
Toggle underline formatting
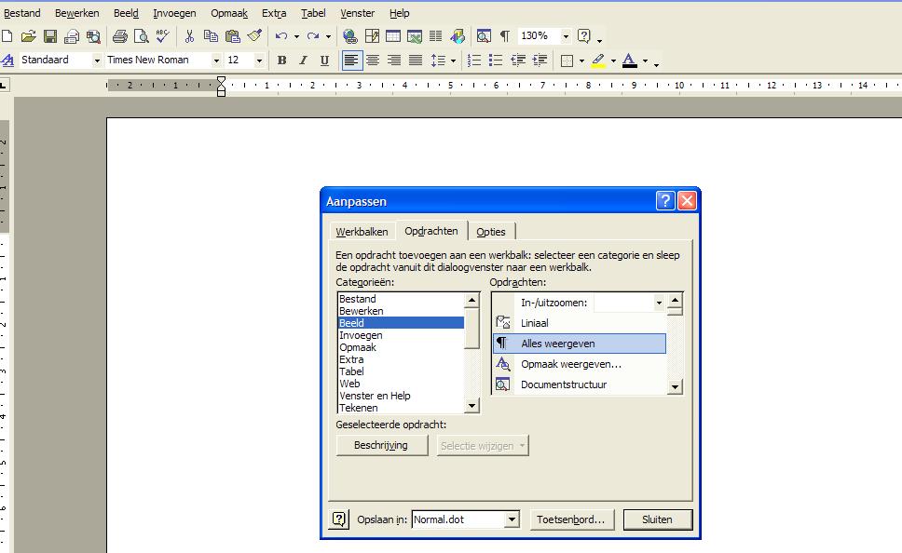pos(324,61)
